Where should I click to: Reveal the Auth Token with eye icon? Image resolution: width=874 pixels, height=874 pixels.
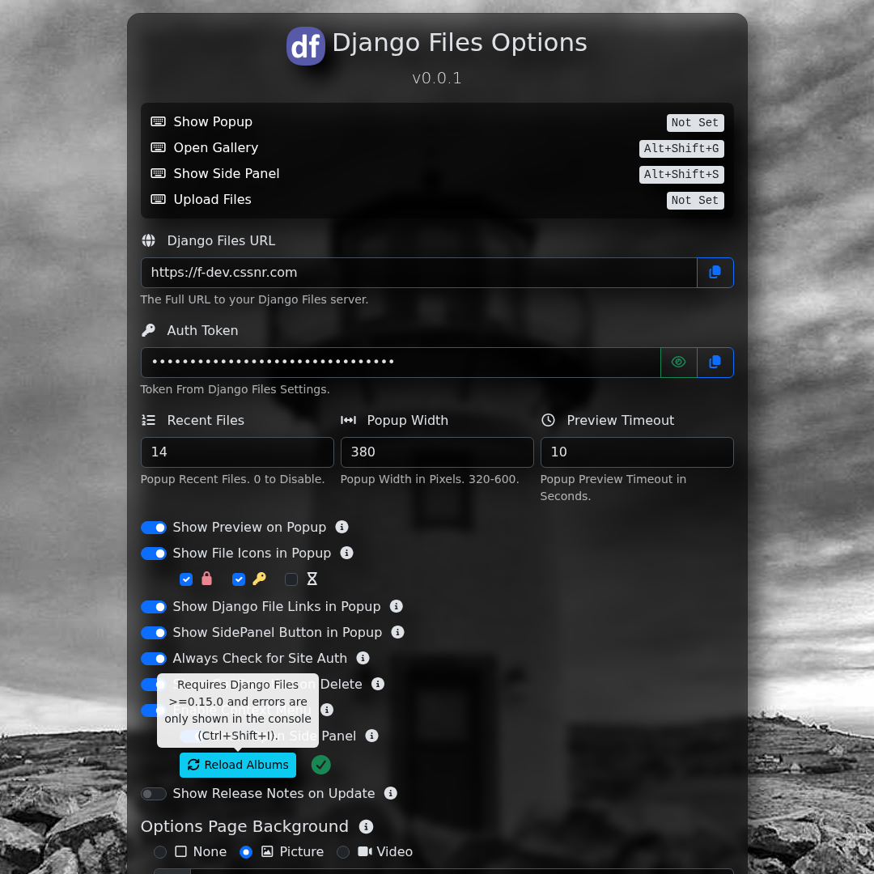pyautogui.click(x=678, y=363)
